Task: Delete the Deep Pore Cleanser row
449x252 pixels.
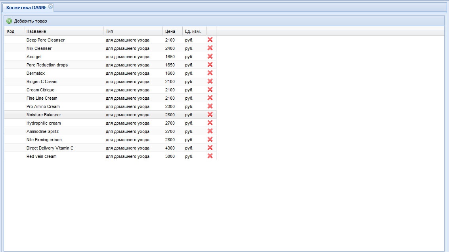Action: pyautogui.click(x=210, y=40)
